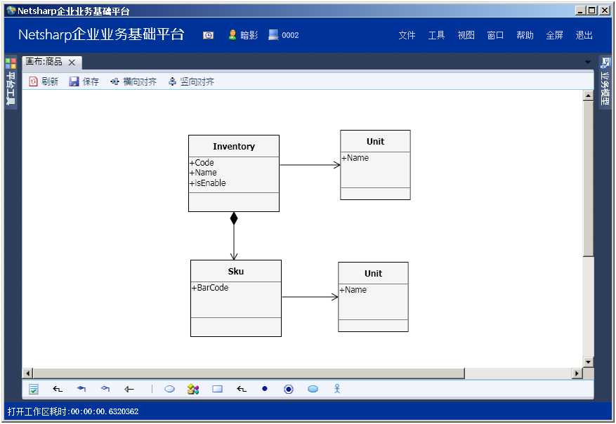
Task: Select the solid dot initial-state tool
Action: click(x=265, y=389)
